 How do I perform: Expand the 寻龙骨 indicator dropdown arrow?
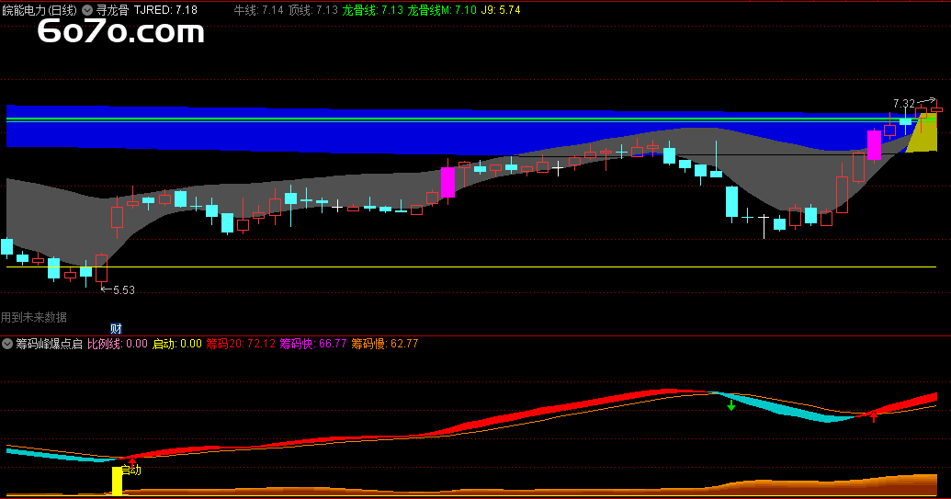click(87, 10)
